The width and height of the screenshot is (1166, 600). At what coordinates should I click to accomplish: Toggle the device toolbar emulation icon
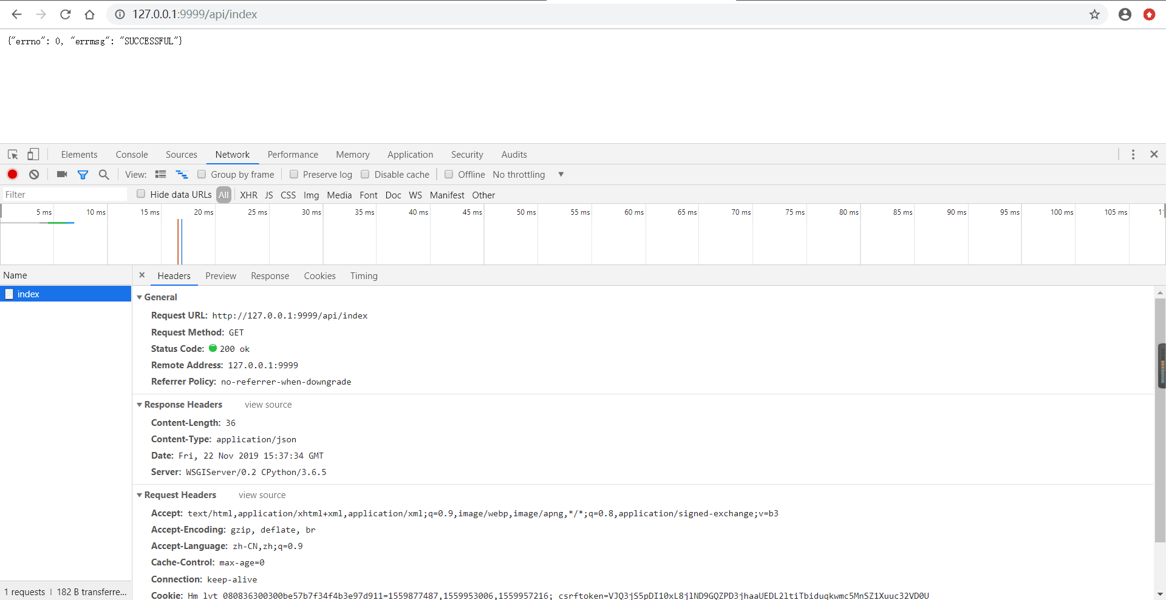click(33, 155)
